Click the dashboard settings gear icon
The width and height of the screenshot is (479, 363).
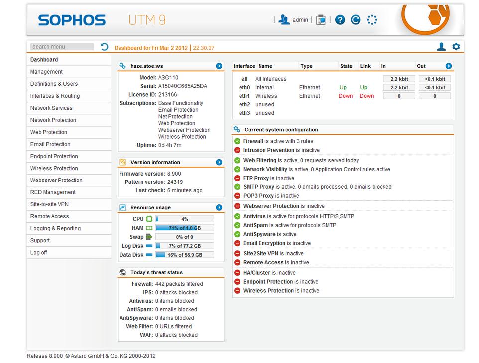pyautogui.click(x=456, y=47)
